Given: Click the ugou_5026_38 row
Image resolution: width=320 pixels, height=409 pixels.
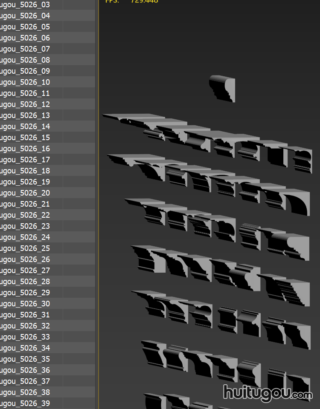Looking at the screenshot, I should point(47,392).
